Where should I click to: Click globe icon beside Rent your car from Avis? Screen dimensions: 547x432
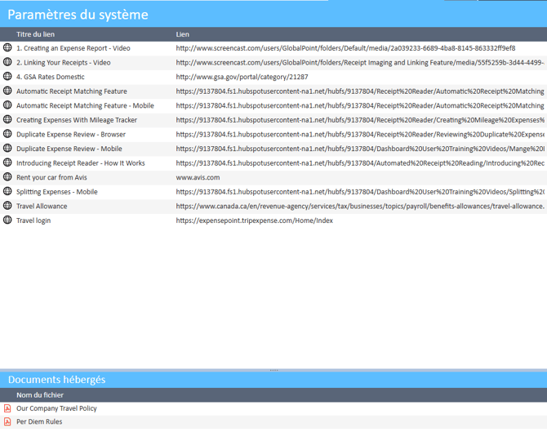[7, 177]
